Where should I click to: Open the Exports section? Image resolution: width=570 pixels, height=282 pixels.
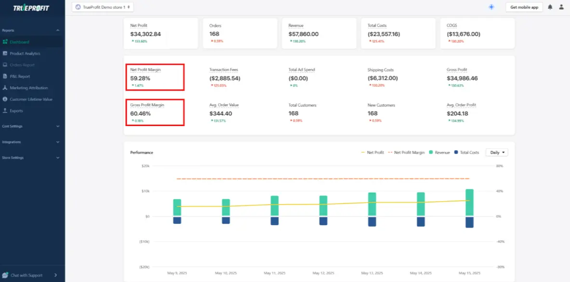pos(17,111)
